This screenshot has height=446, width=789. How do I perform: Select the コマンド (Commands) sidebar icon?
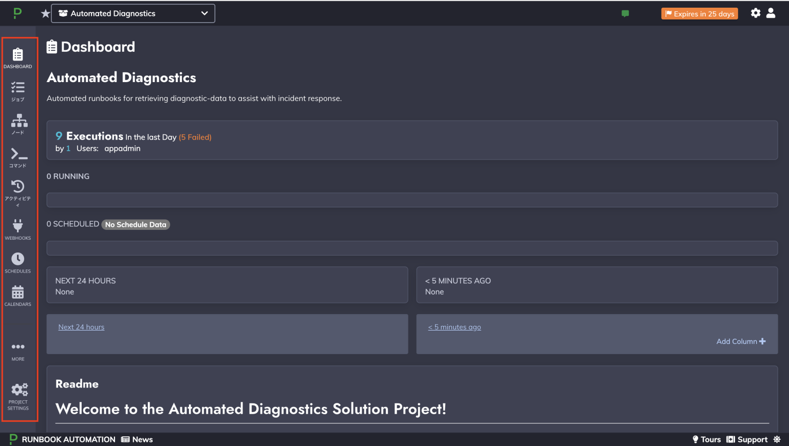tap(18, 156)
